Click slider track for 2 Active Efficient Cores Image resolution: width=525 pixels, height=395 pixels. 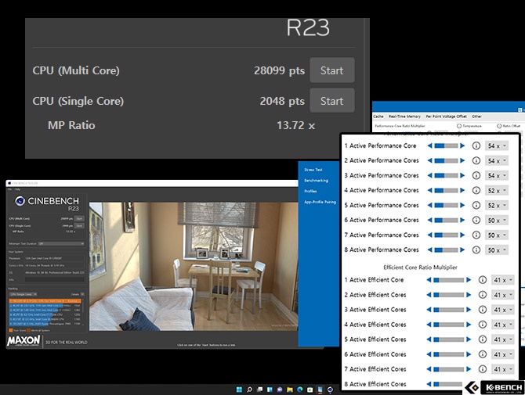pyautogui.click(x=449, y=295)
